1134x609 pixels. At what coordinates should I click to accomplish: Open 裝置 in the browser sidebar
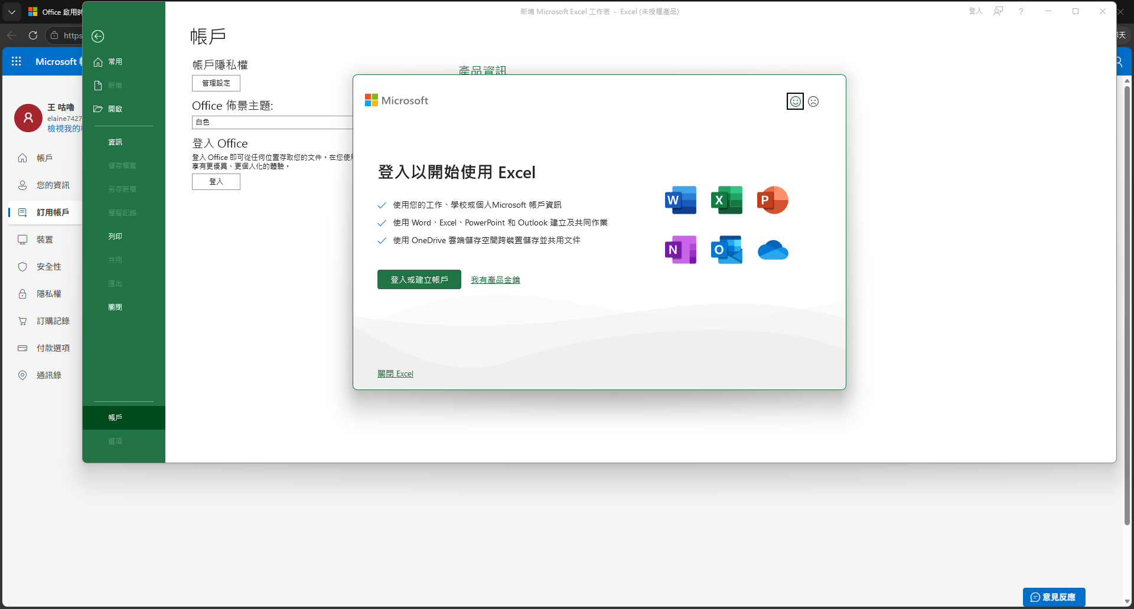pyautogui.click(x=44, y=240)
